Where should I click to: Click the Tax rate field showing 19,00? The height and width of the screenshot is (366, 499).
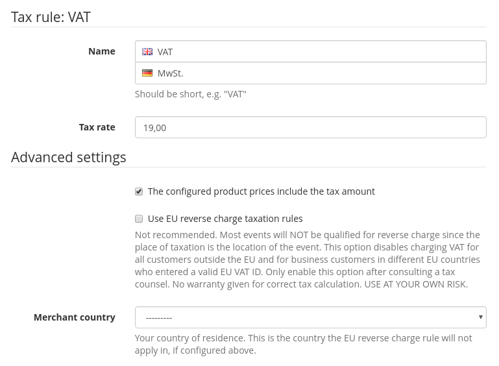[x=310, y=127]
